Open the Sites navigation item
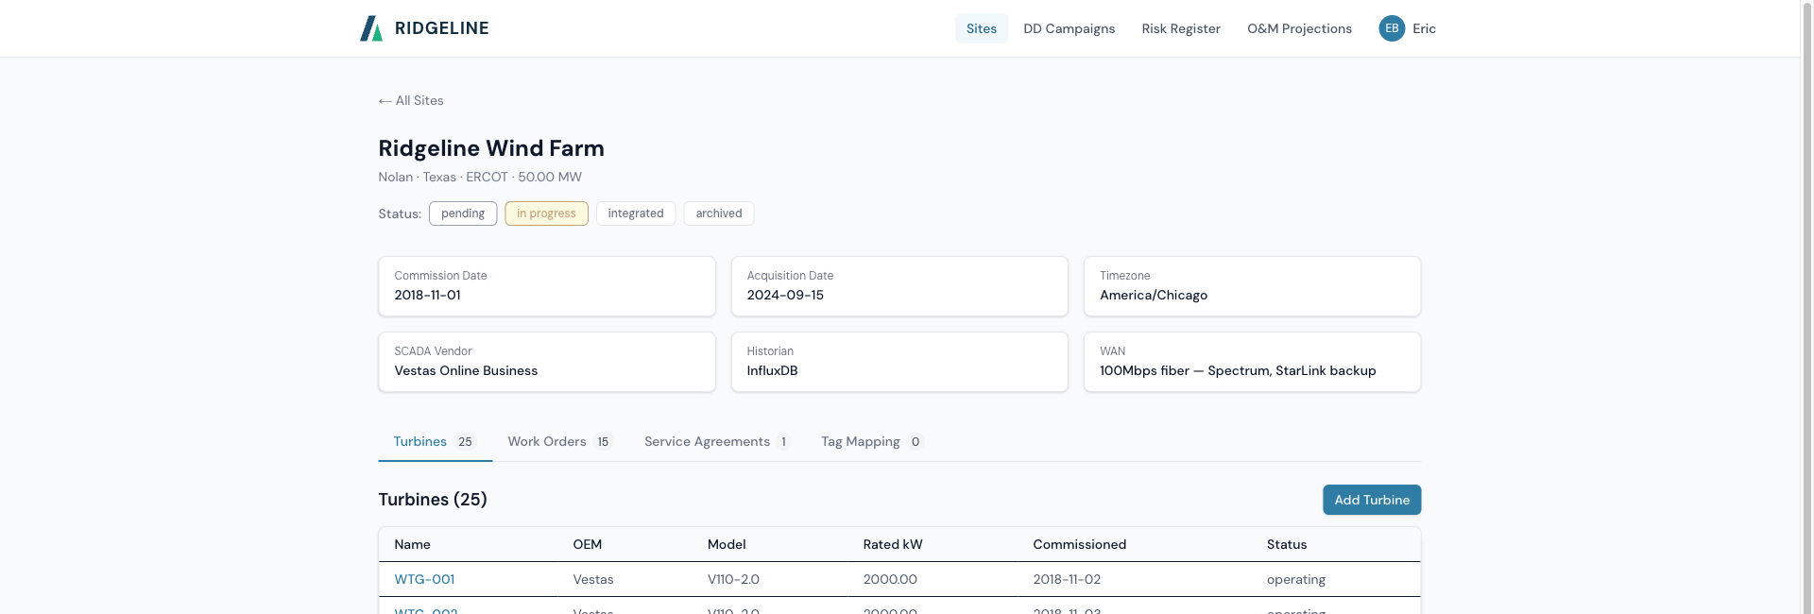 tap(982, 28)
